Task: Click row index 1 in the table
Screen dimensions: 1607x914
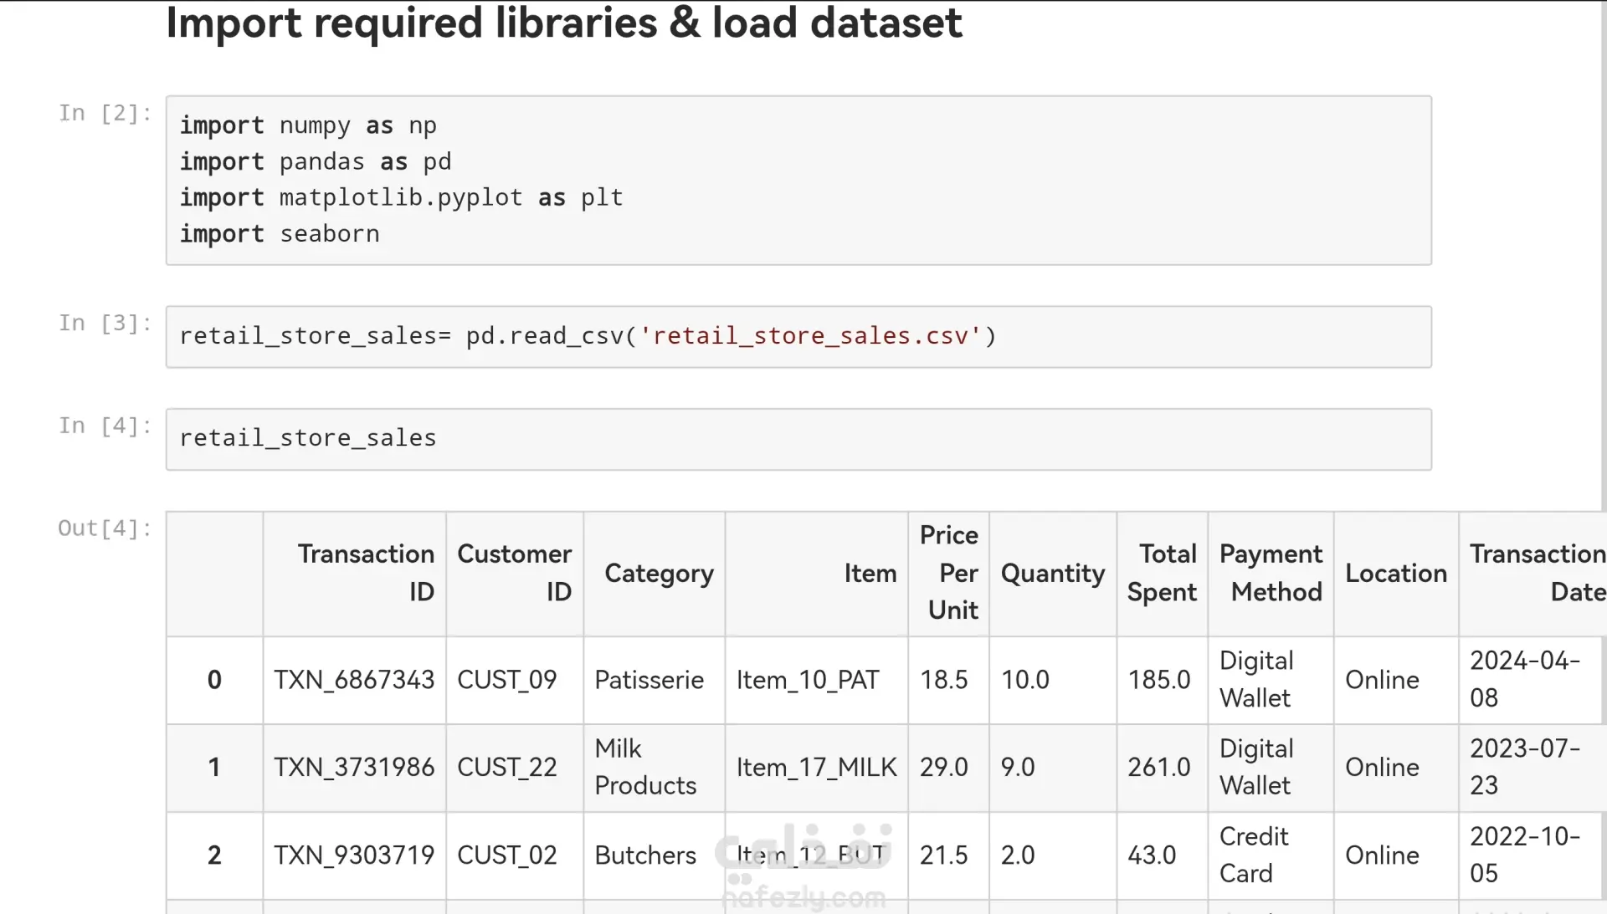Action: 214,768
